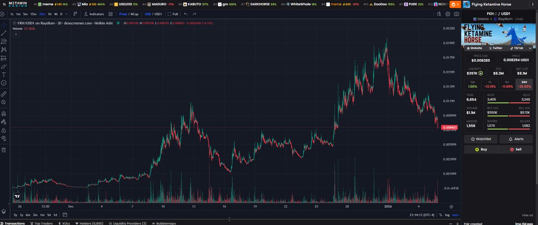Toggle Full screen chart mode
The height and width of the screenshot is (225, 538).
click(x=173, y=14)
